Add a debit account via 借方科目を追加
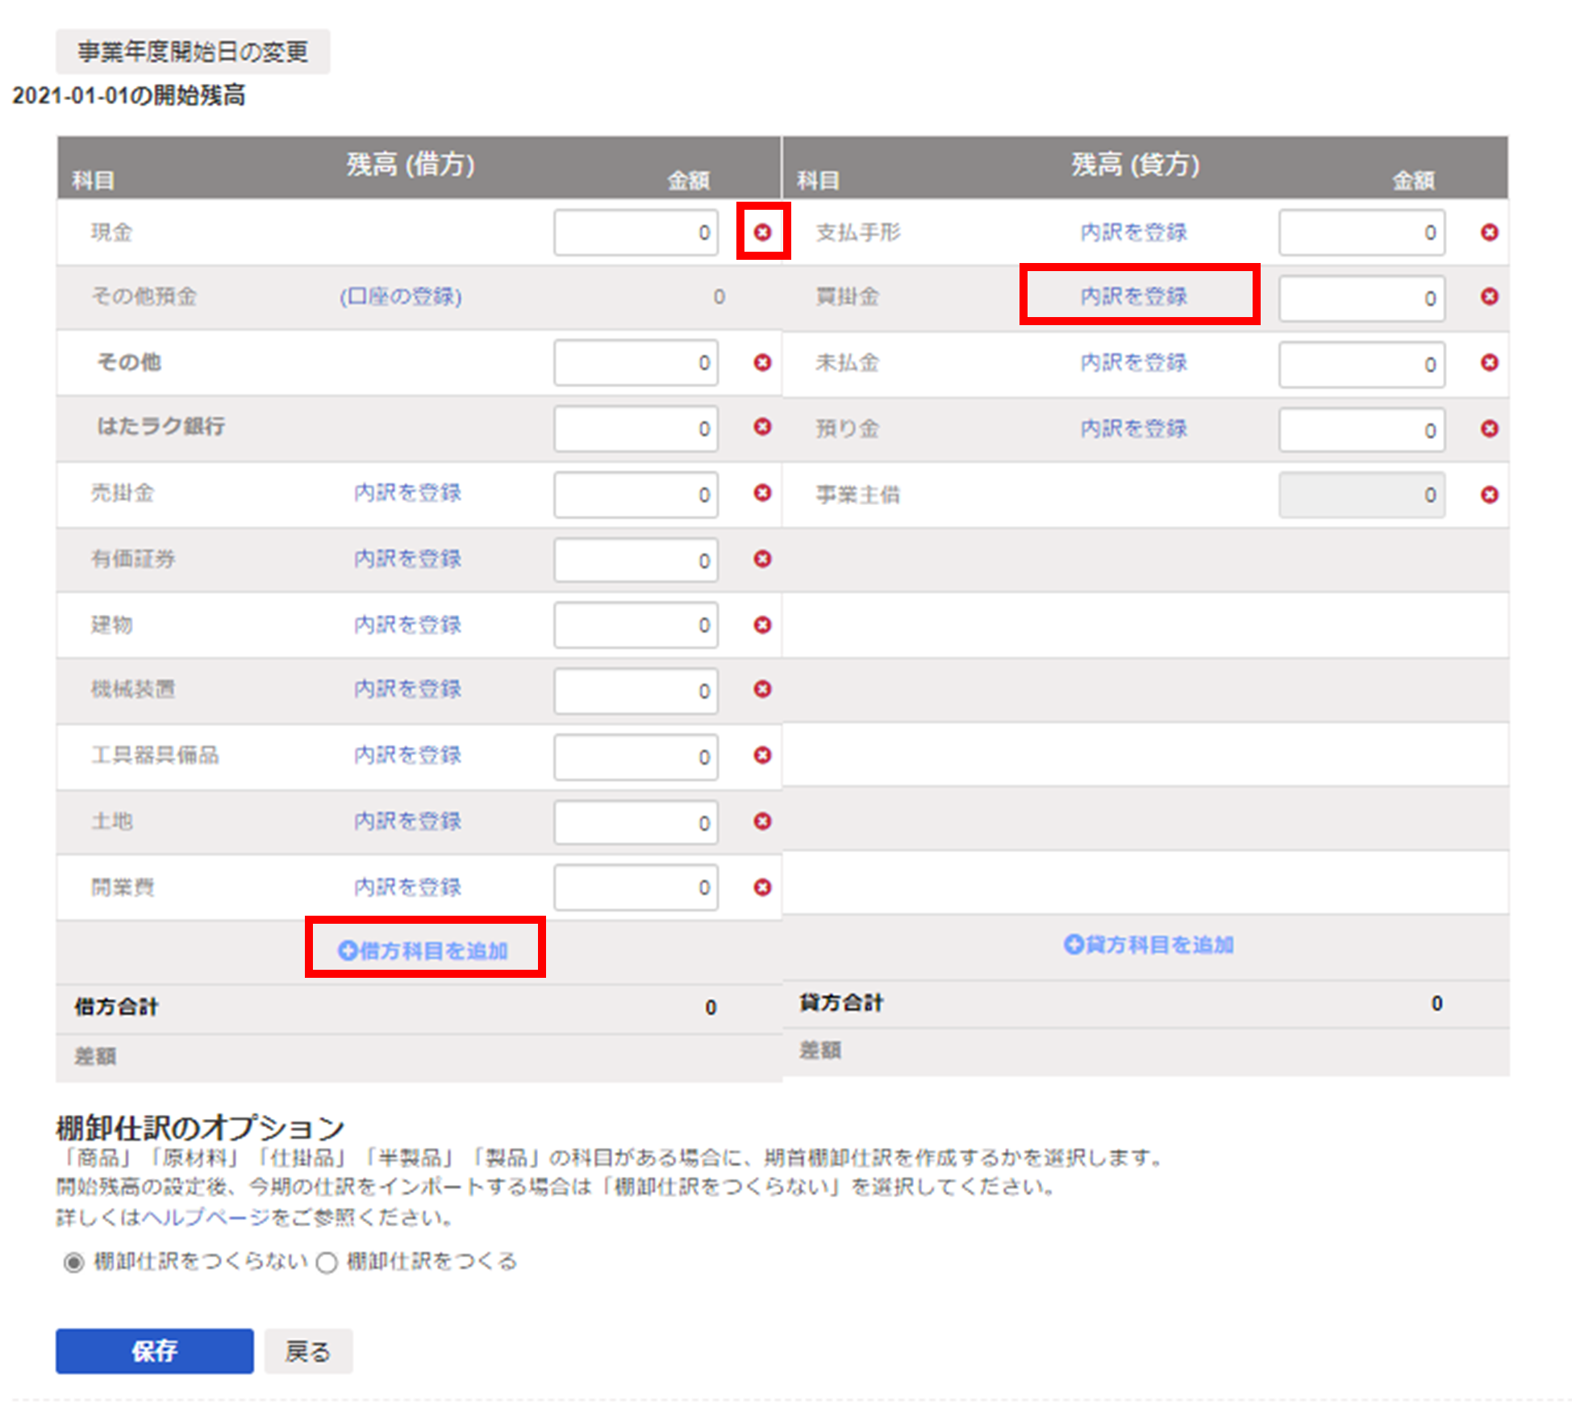The width and height of the screenshot is (1572, 1403). pyautogui.click(x=423, y=951)
